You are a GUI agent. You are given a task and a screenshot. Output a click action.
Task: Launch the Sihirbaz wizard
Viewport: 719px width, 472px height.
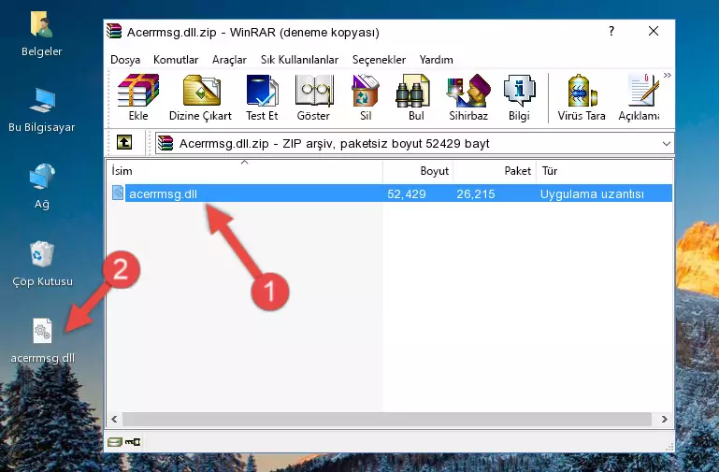(x=468, y=97)
